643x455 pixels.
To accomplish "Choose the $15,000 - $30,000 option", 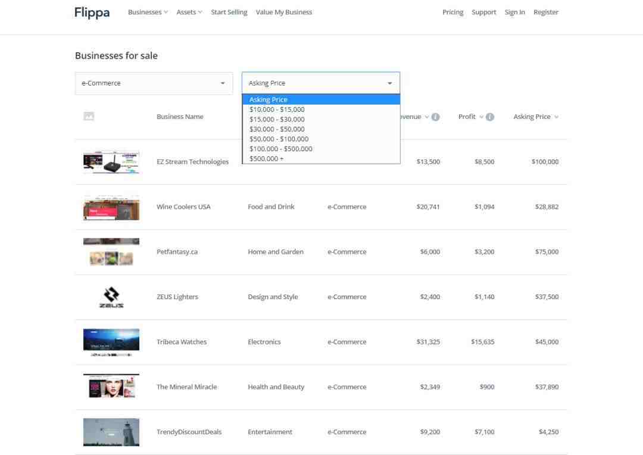I will click(321, 119).
